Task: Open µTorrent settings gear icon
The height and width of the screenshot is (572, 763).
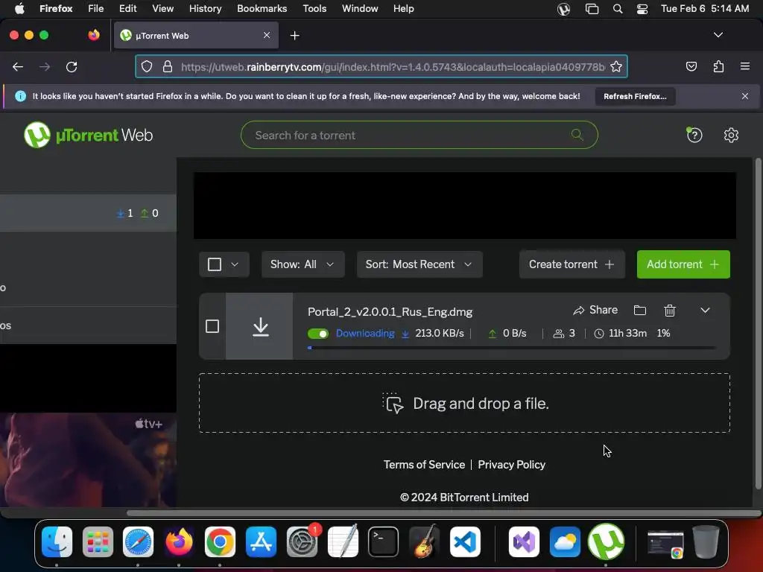Action: 731,135
